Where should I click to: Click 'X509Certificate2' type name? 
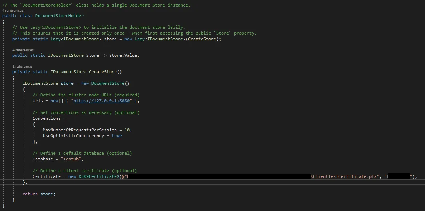[99, 176]
